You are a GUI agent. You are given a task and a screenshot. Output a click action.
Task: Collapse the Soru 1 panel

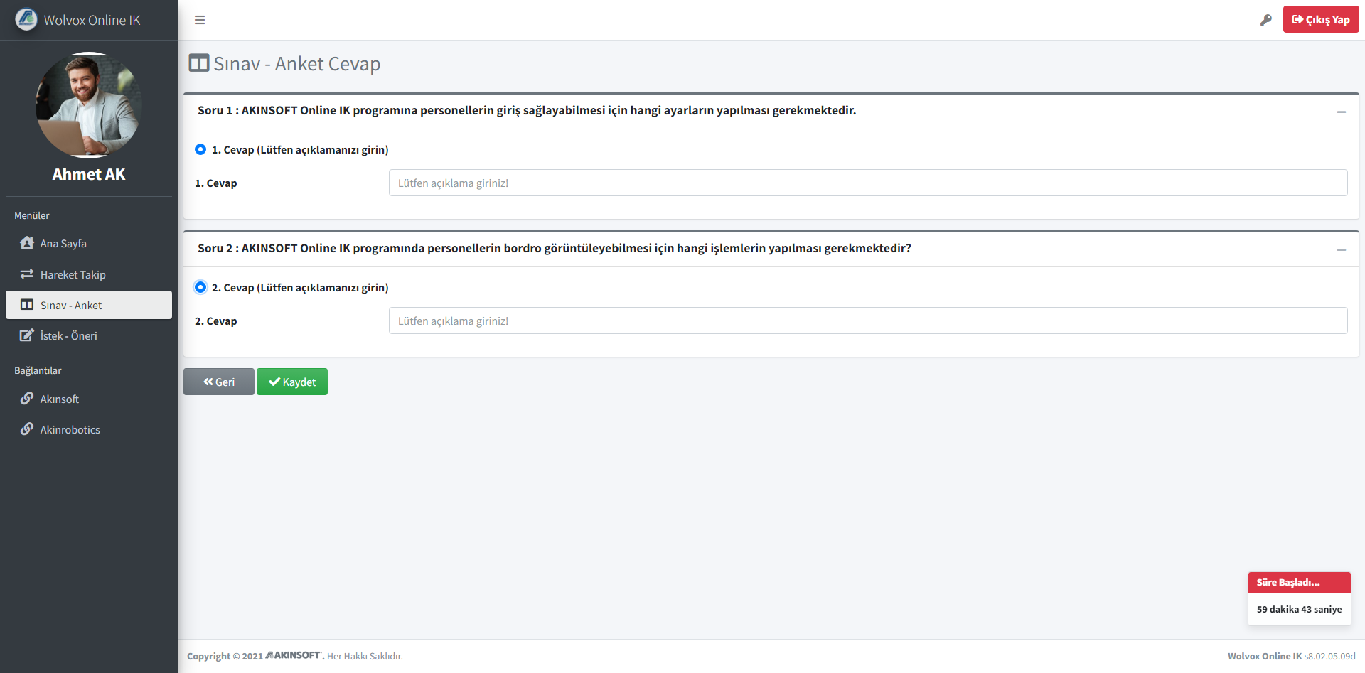tap(1342, 112)
